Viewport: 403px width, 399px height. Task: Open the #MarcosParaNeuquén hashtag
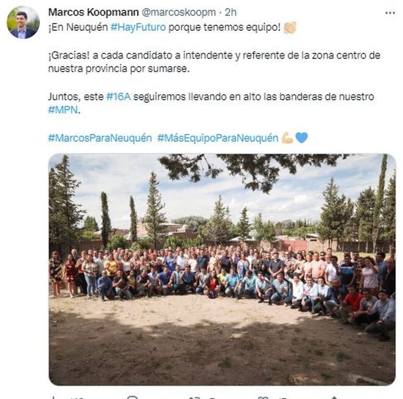(100, 138)
